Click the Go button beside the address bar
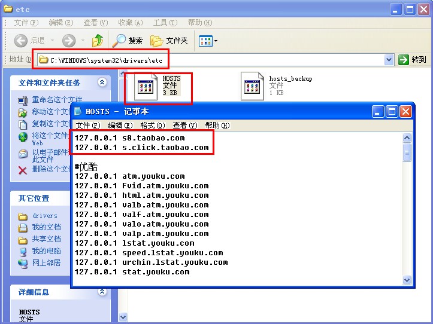Viewport: 433px width, 324px height. (x=413, y=60)
